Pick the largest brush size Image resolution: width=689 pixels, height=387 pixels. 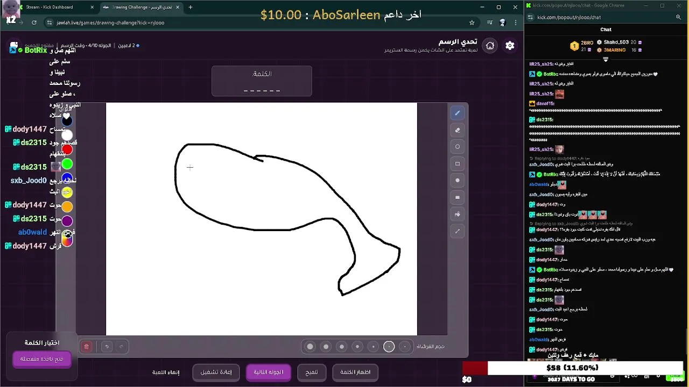[x=310, y=347]
